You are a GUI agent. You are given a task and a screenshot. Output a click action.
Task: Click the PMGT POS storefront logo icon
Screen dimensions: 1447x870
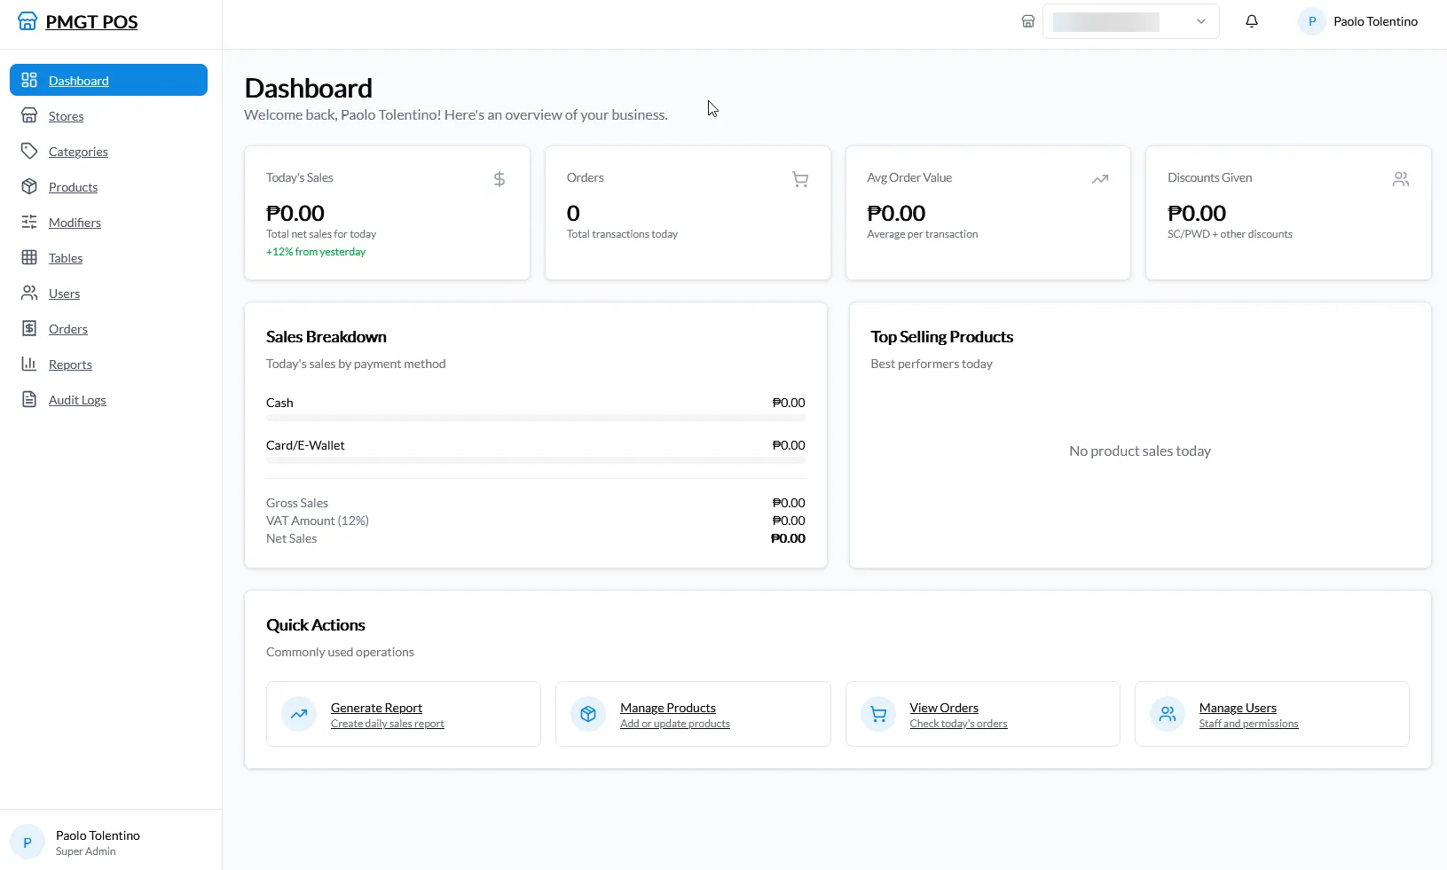click(28, 21)
